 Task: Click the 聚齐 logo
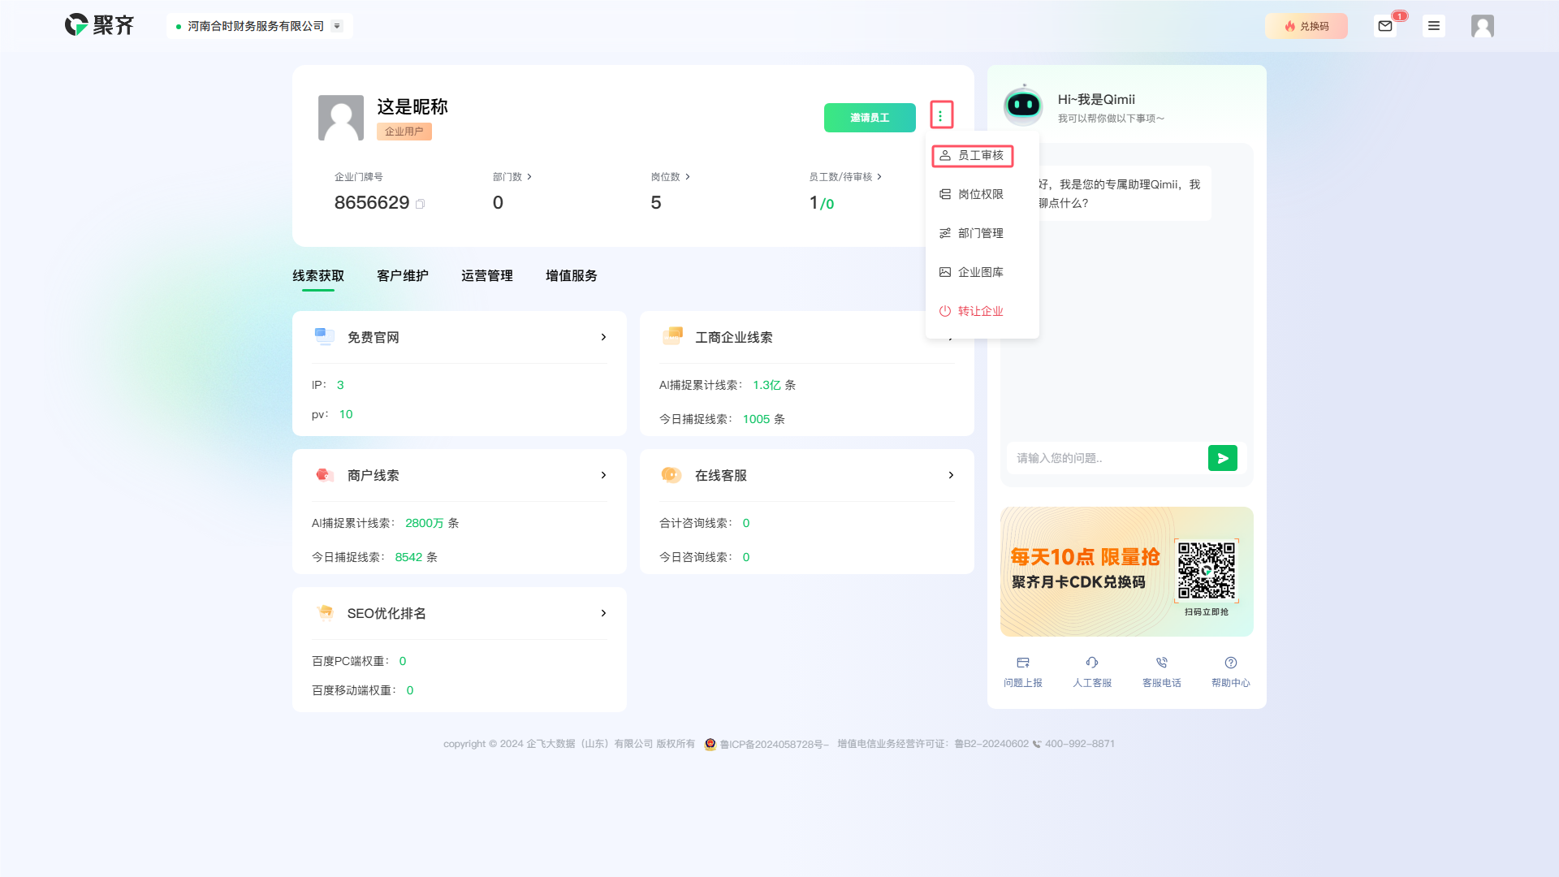coord(99,25)
